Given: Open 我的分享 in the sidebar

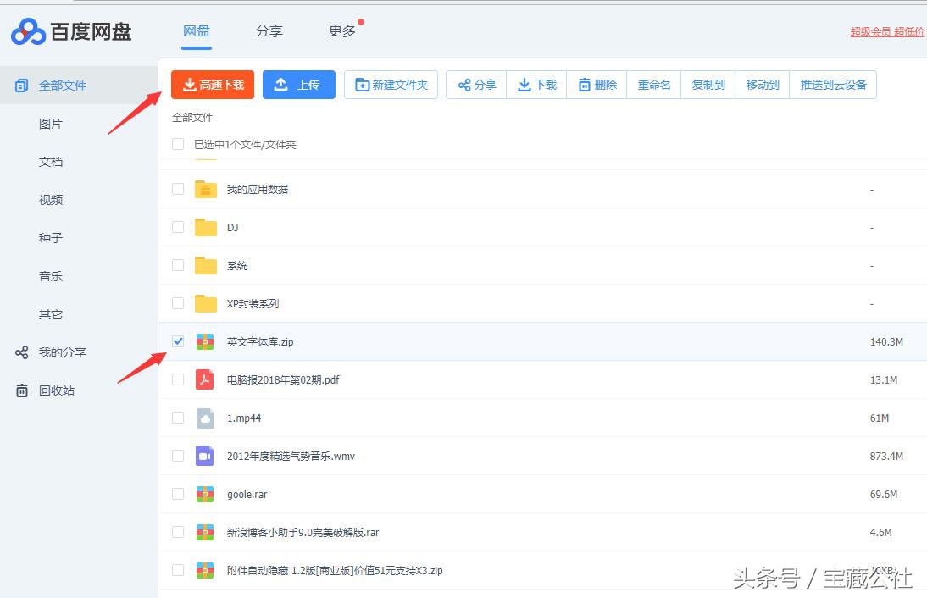Looking at the screenshot, I should (62, 352).
